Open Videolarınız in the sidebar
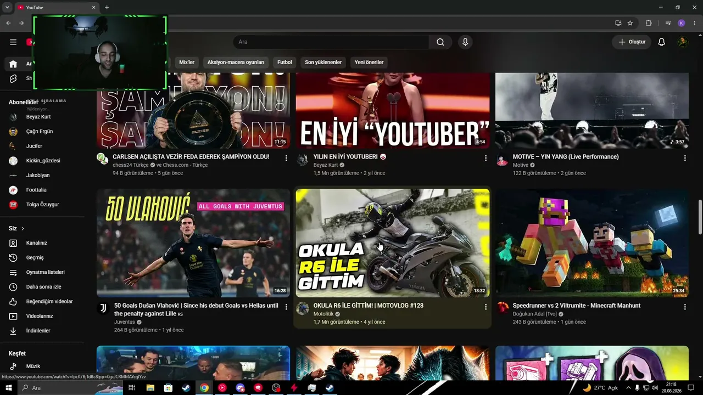703x395 pixels. click(43, 316)
